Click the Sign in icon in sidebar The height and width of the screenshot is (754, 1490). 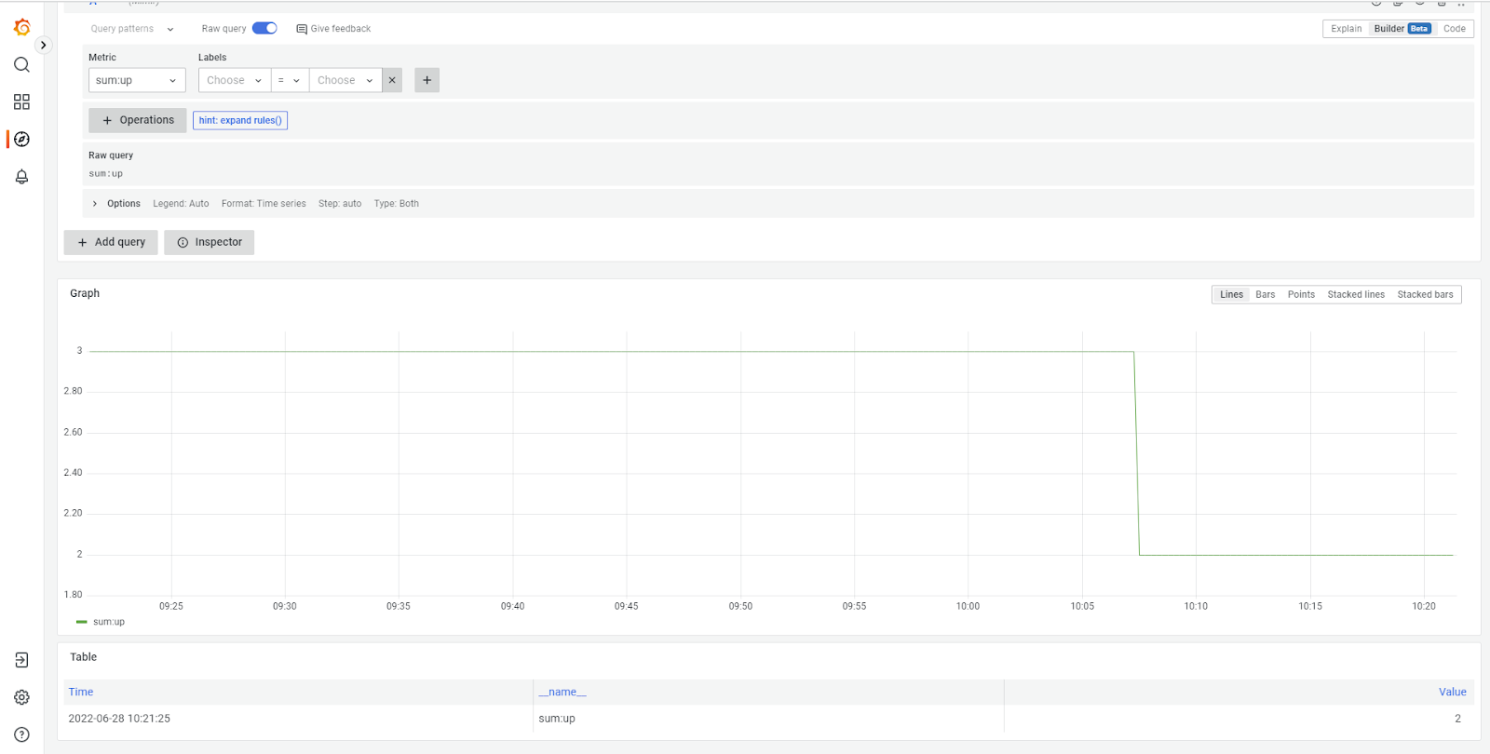tap(21, 660)
